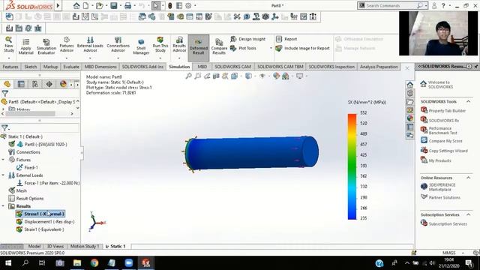Select Strain1 Equivalent plot
The width and height of the screenshot is (480, 270).
(x=44, y=229)
